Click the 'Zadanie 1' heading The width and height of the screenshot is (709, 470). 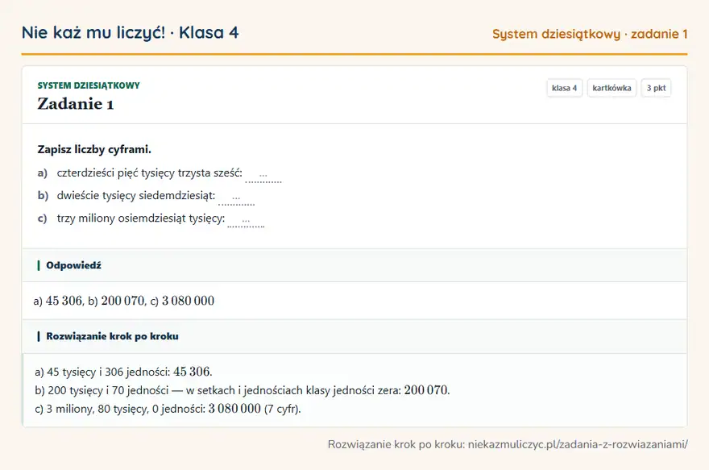click(x=76, y=104)
